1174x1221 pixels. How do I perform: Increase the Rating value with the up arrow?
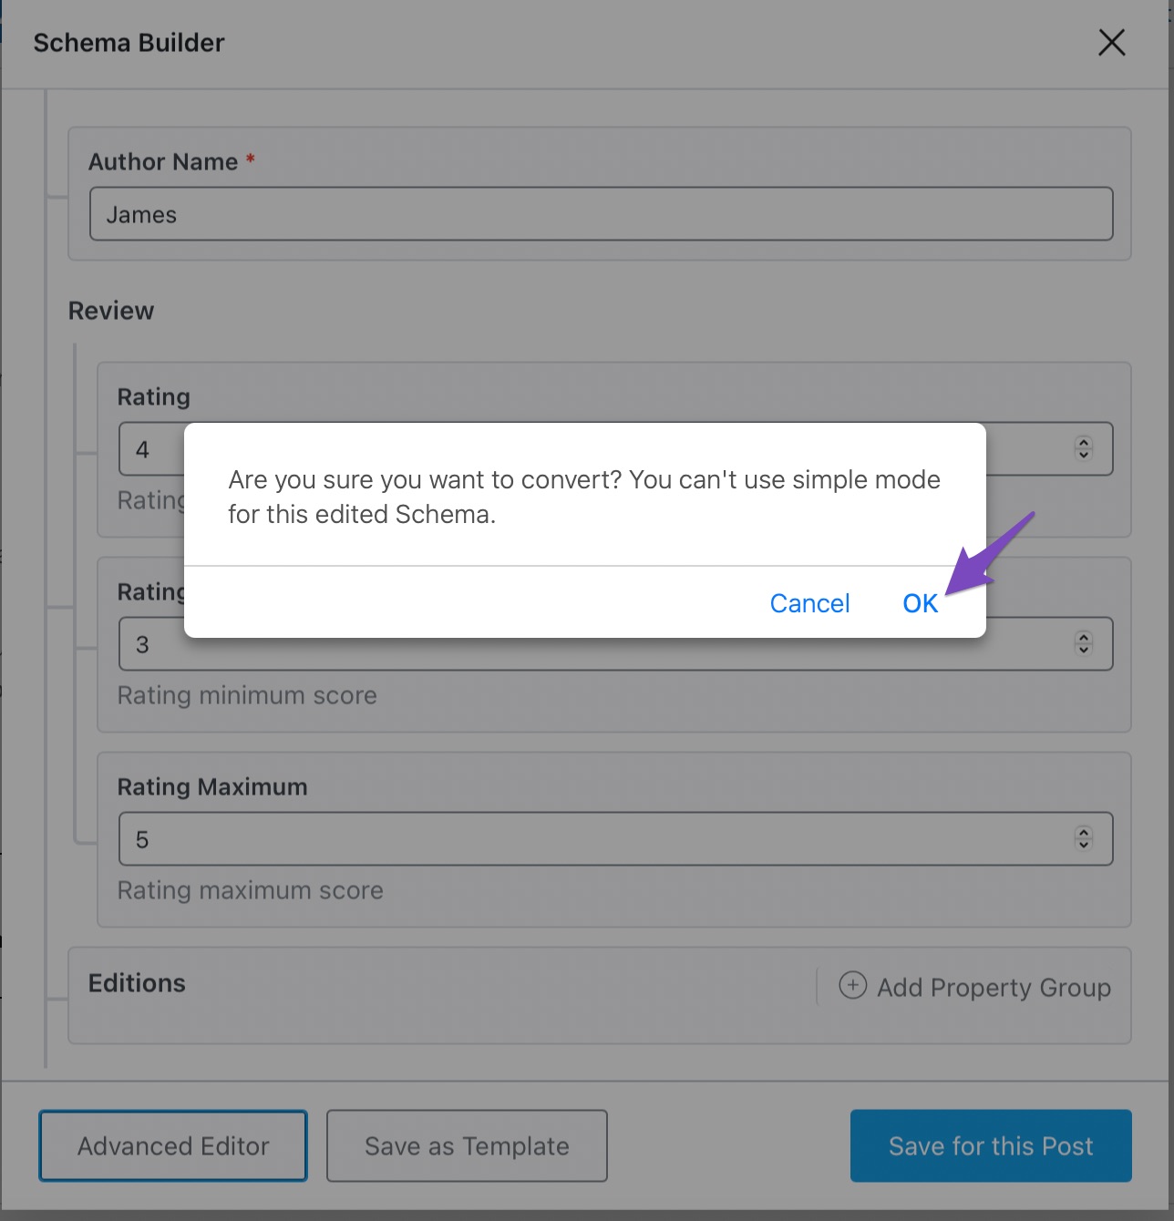pos(1084,442)
